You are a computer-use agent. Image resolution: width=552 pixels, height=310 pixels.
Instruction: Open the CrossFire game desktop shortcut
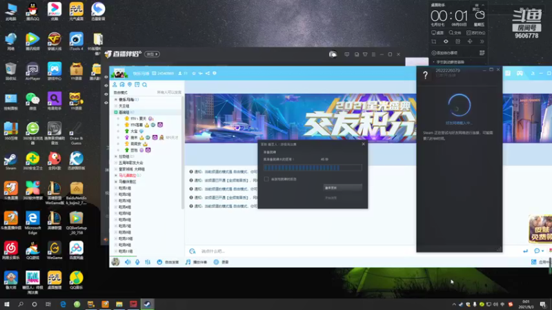pyautogui.click(x=55, y=41)
